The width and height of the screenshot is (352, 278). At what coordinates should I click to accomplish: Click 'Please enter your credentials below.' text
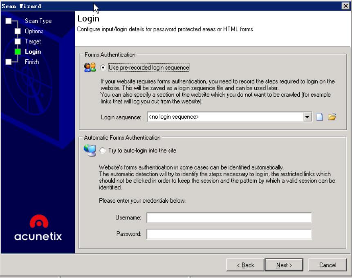[x=142, y=201]
